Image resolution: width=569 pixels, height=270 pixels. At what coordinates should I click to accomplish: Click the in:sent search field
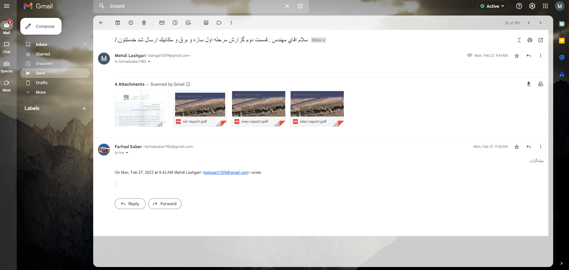pyautogui.click(x=194, y=6)
